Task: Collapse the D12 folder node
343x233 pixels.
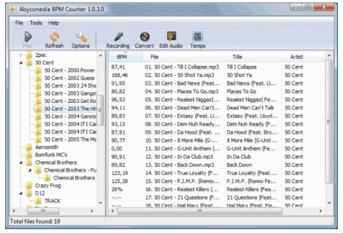Action: [21, 194]
